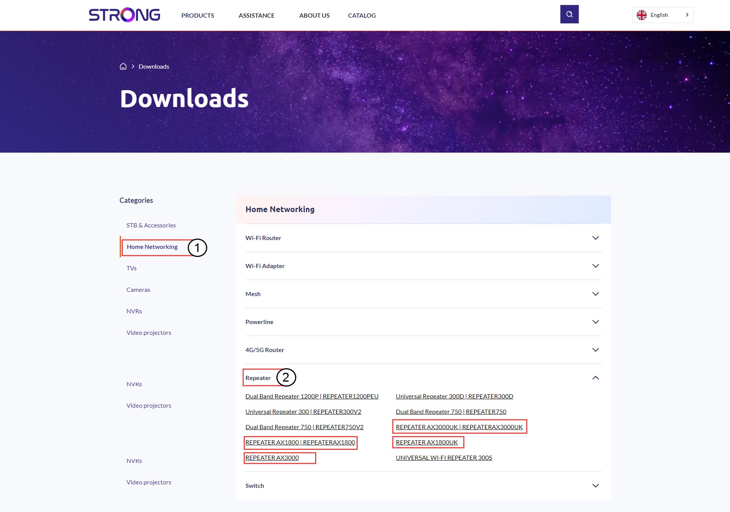Select the Cameras category
Screen dimensions: 730x512
(x=138, y=290)
